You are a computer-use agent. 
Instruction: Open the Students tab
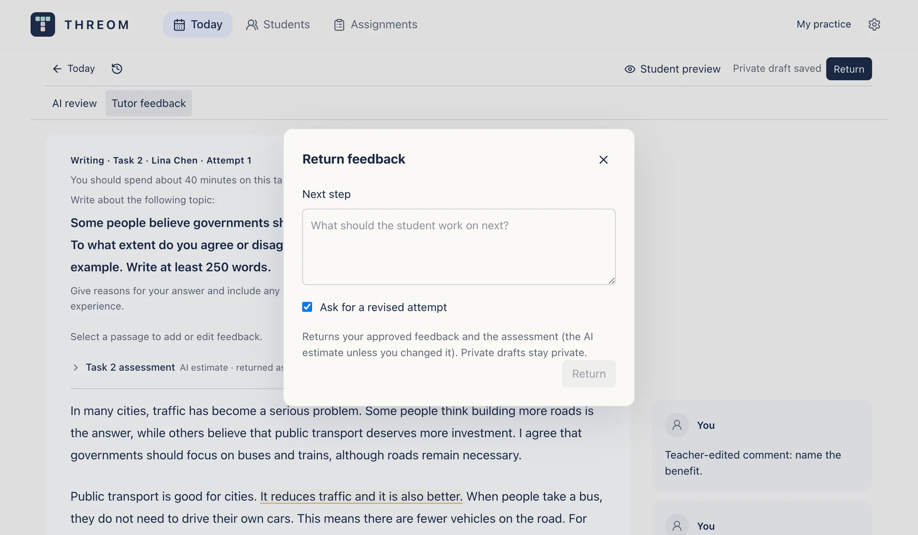(x=278, y=24)
